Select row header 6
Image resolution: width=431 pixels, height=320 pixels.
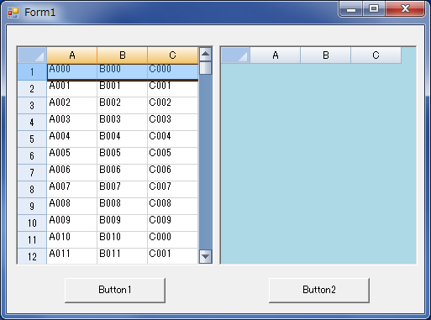pyautogui.click(x=32, y=156)
